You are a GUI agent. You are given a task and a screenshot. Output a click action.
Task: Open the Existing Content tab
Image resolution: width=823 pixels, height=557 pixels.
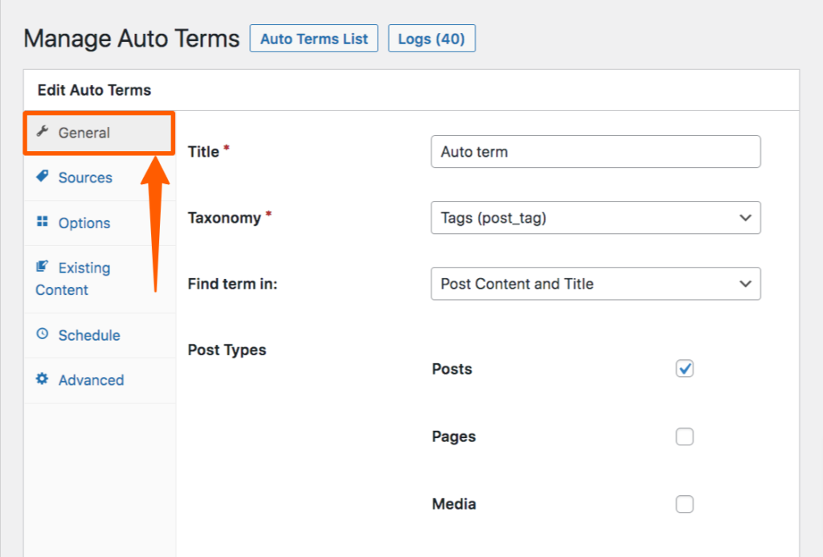tap(100, 279)
